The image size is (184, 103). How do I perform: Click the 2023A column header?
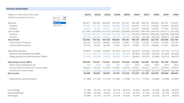(x=107, y=15)
